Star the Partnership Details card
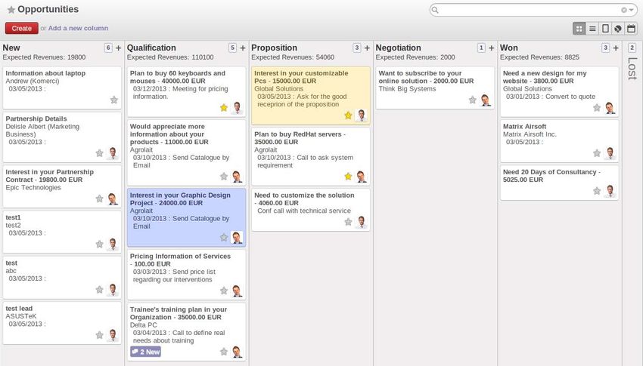This screenshot has width=643, height=366. (x=99, y=153)
